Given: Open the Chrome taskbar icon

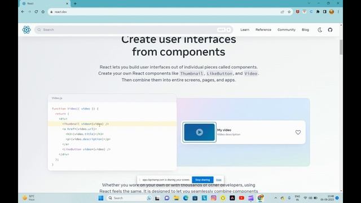Looking at the screenshot, I should tap(260, 198).
